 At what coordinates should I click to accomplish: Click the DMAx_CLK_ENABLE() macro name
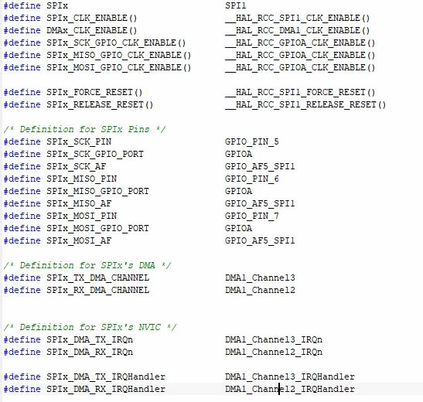pos(92,31)
